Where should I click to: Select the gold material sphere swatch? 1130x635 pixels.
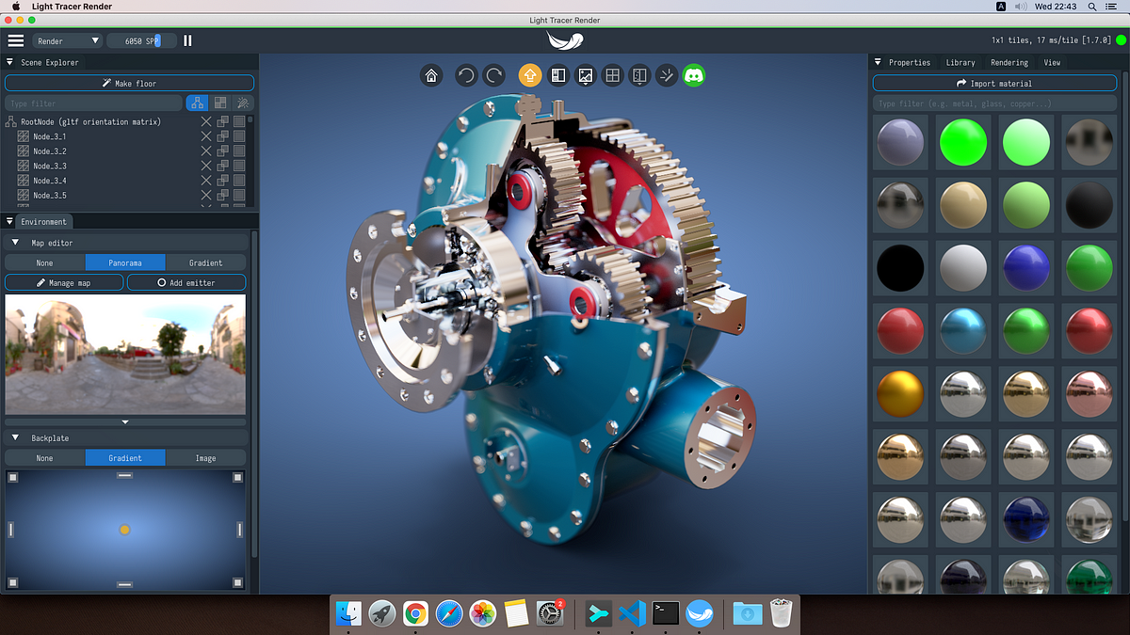point(901,393)
